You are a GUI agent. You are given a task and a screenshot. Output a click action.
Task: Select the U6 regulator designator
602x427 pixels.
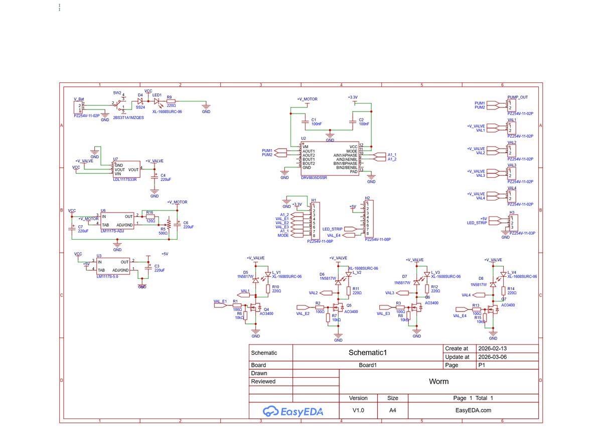pyautogui.click(x=103, y=210)
